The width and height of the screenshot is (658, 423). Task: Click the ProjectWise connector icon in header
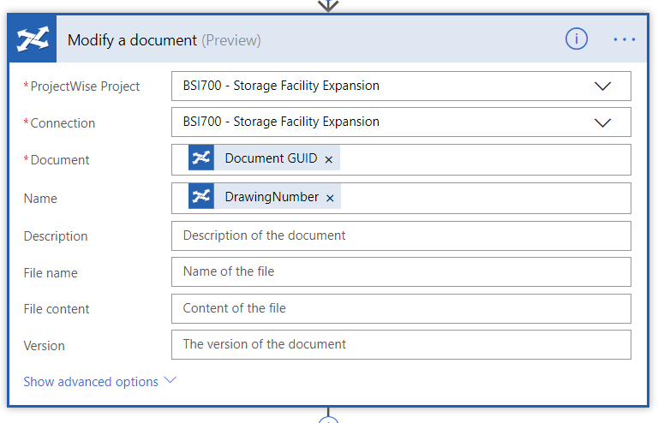(33, 39)
